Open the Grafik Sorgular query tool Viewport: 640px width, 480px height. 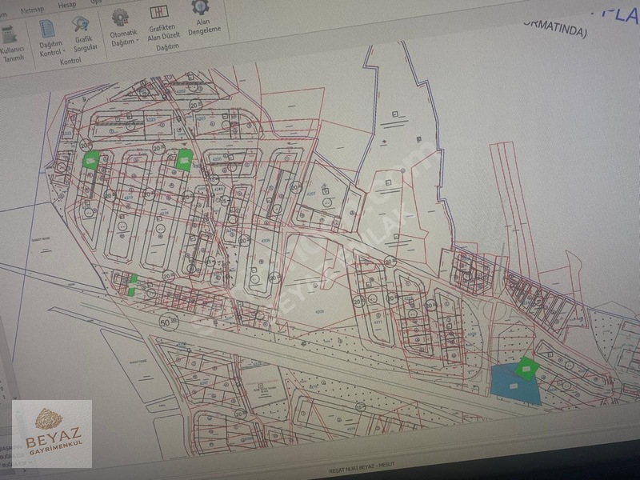point(84,34)
